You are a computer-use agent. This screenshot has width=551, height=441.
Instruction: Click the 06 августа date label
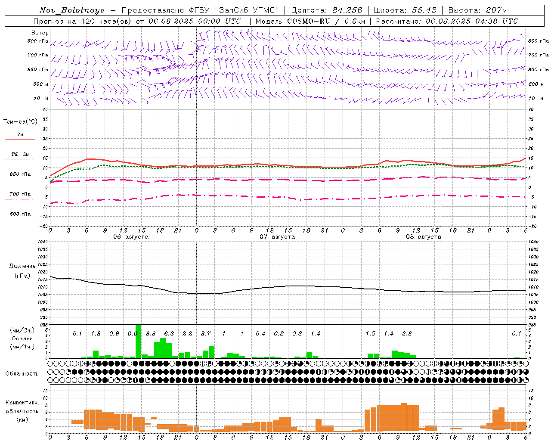pyautogui.click(x=131, y=237)
